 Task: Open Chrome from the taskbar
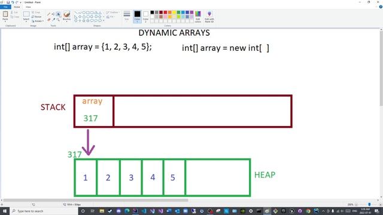click(x=308, y=211)
